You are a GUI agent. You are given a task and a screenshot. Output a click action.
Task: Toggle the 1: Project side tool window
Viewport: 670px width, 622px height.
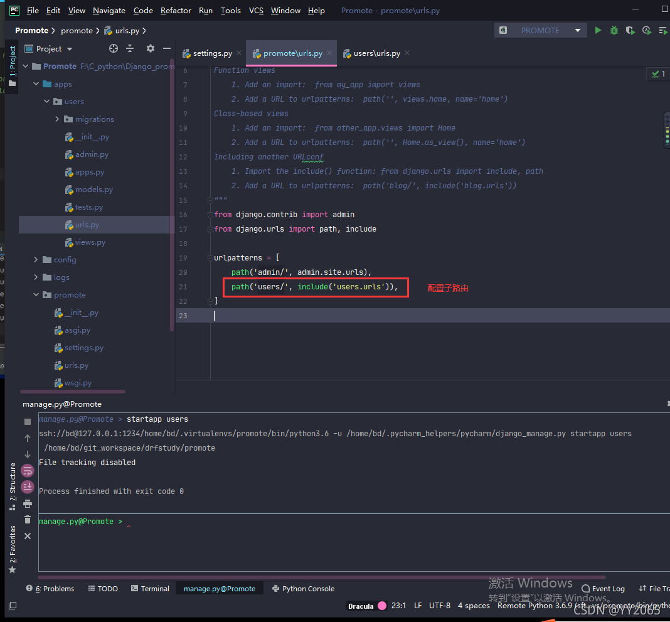(13, 65)
